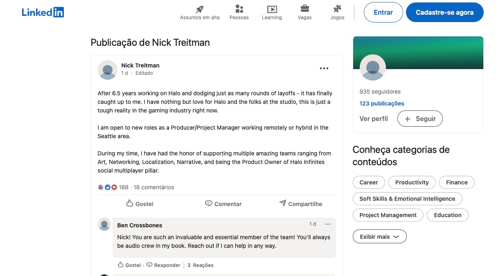View the 18 comentários link
The width and height of the screenshot is (496, 276).
154,187
